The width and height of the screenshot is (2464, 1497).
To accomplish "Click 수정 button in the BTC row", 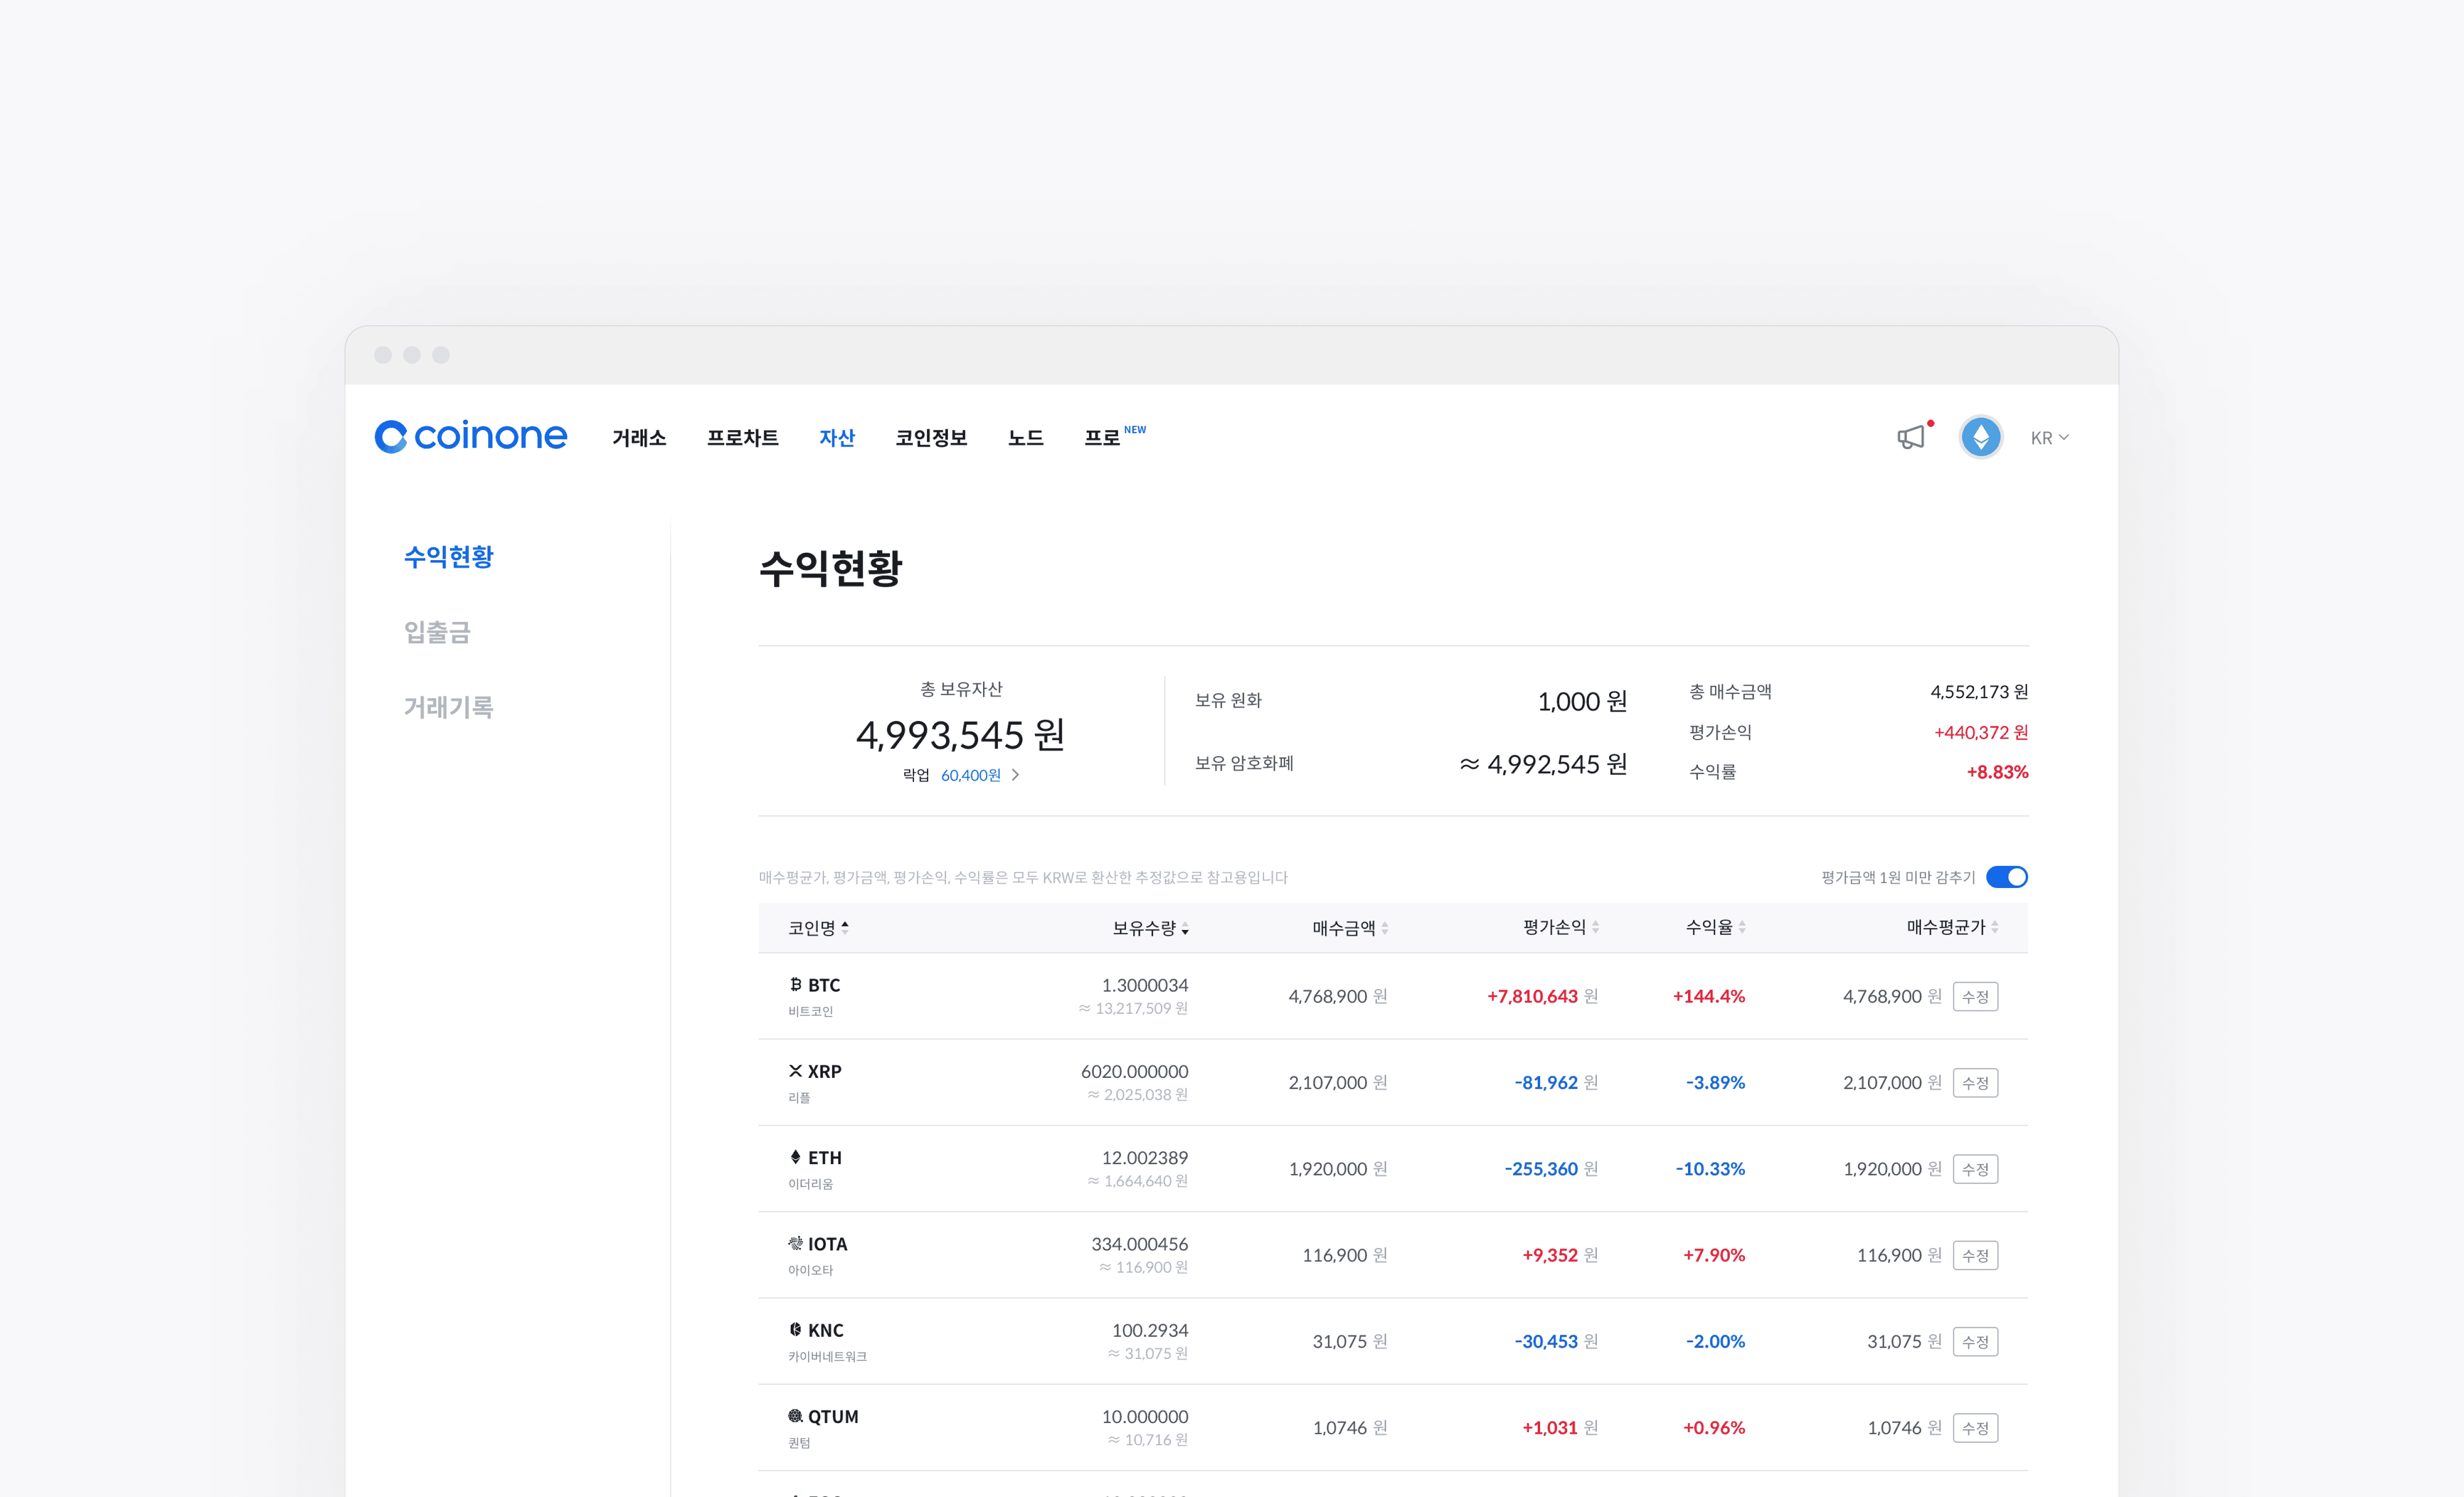I will click(x=1975, y=997).
